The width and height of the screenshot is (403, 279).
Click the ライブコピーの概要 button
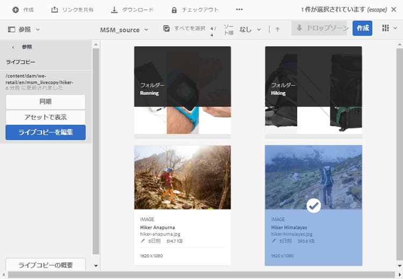coord(46,264)
